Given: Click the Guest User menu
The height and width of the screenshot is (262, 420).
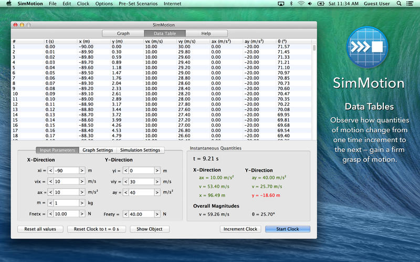Looking at the screenshot, I should [376, 4].
